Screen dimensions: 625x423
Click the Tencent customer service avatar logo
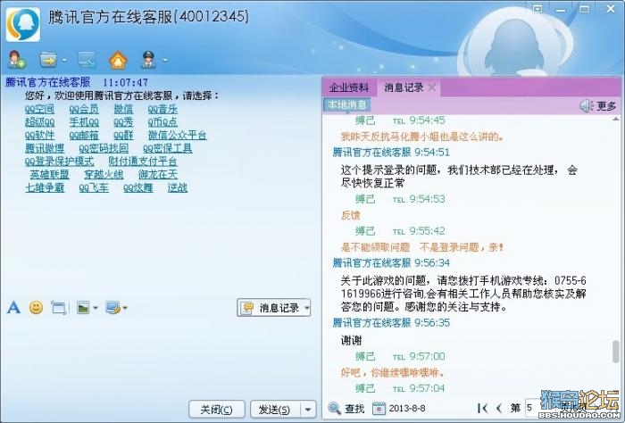23,24
